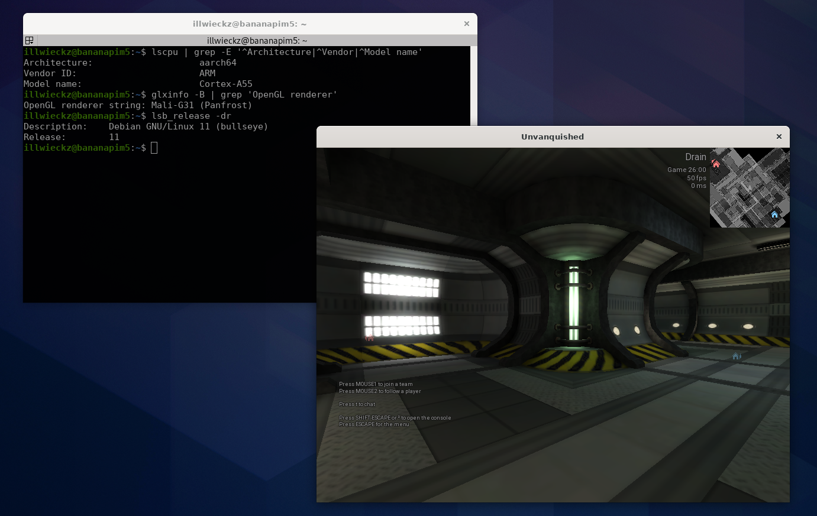Click the red base icon on the minimap
The height and width of the screenshot is (516, 817).
pos(716,164)
